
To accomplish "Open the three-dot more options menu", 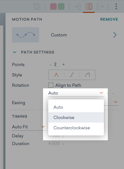I will 116,6.
